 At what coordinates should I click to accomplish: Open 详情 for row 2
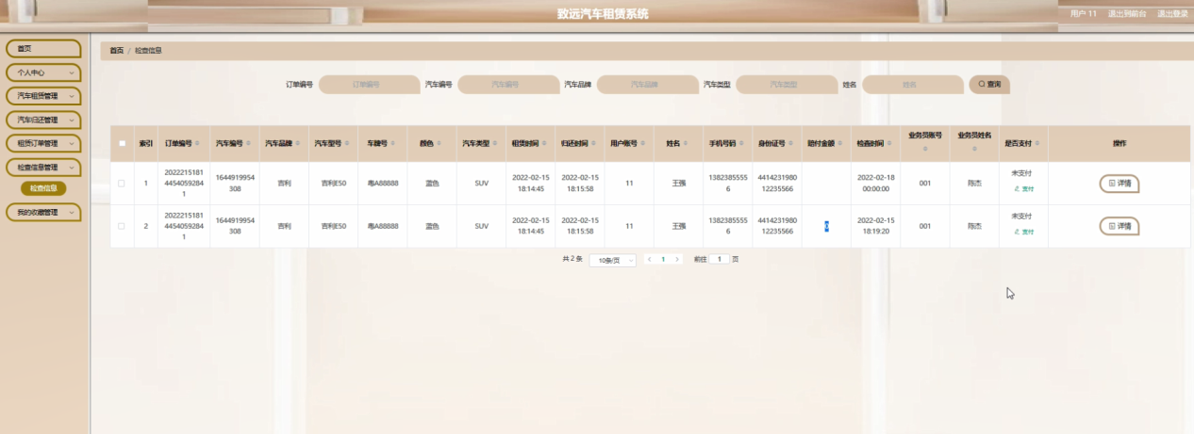(1119, 226)
